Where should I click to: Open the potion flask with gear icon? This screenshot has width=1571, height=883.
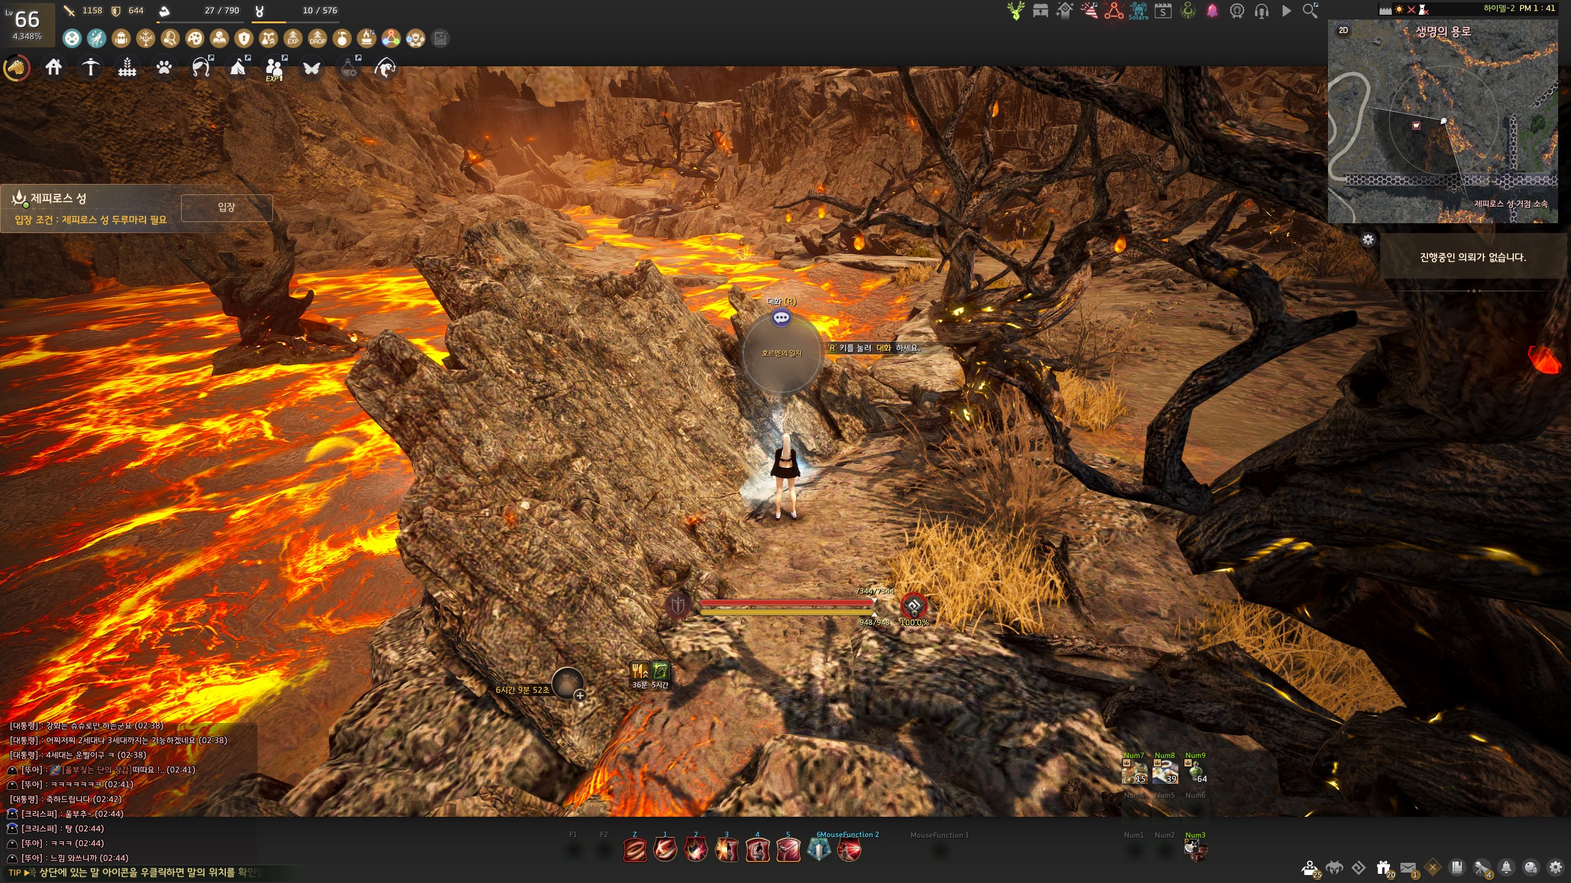pos(350,67)
